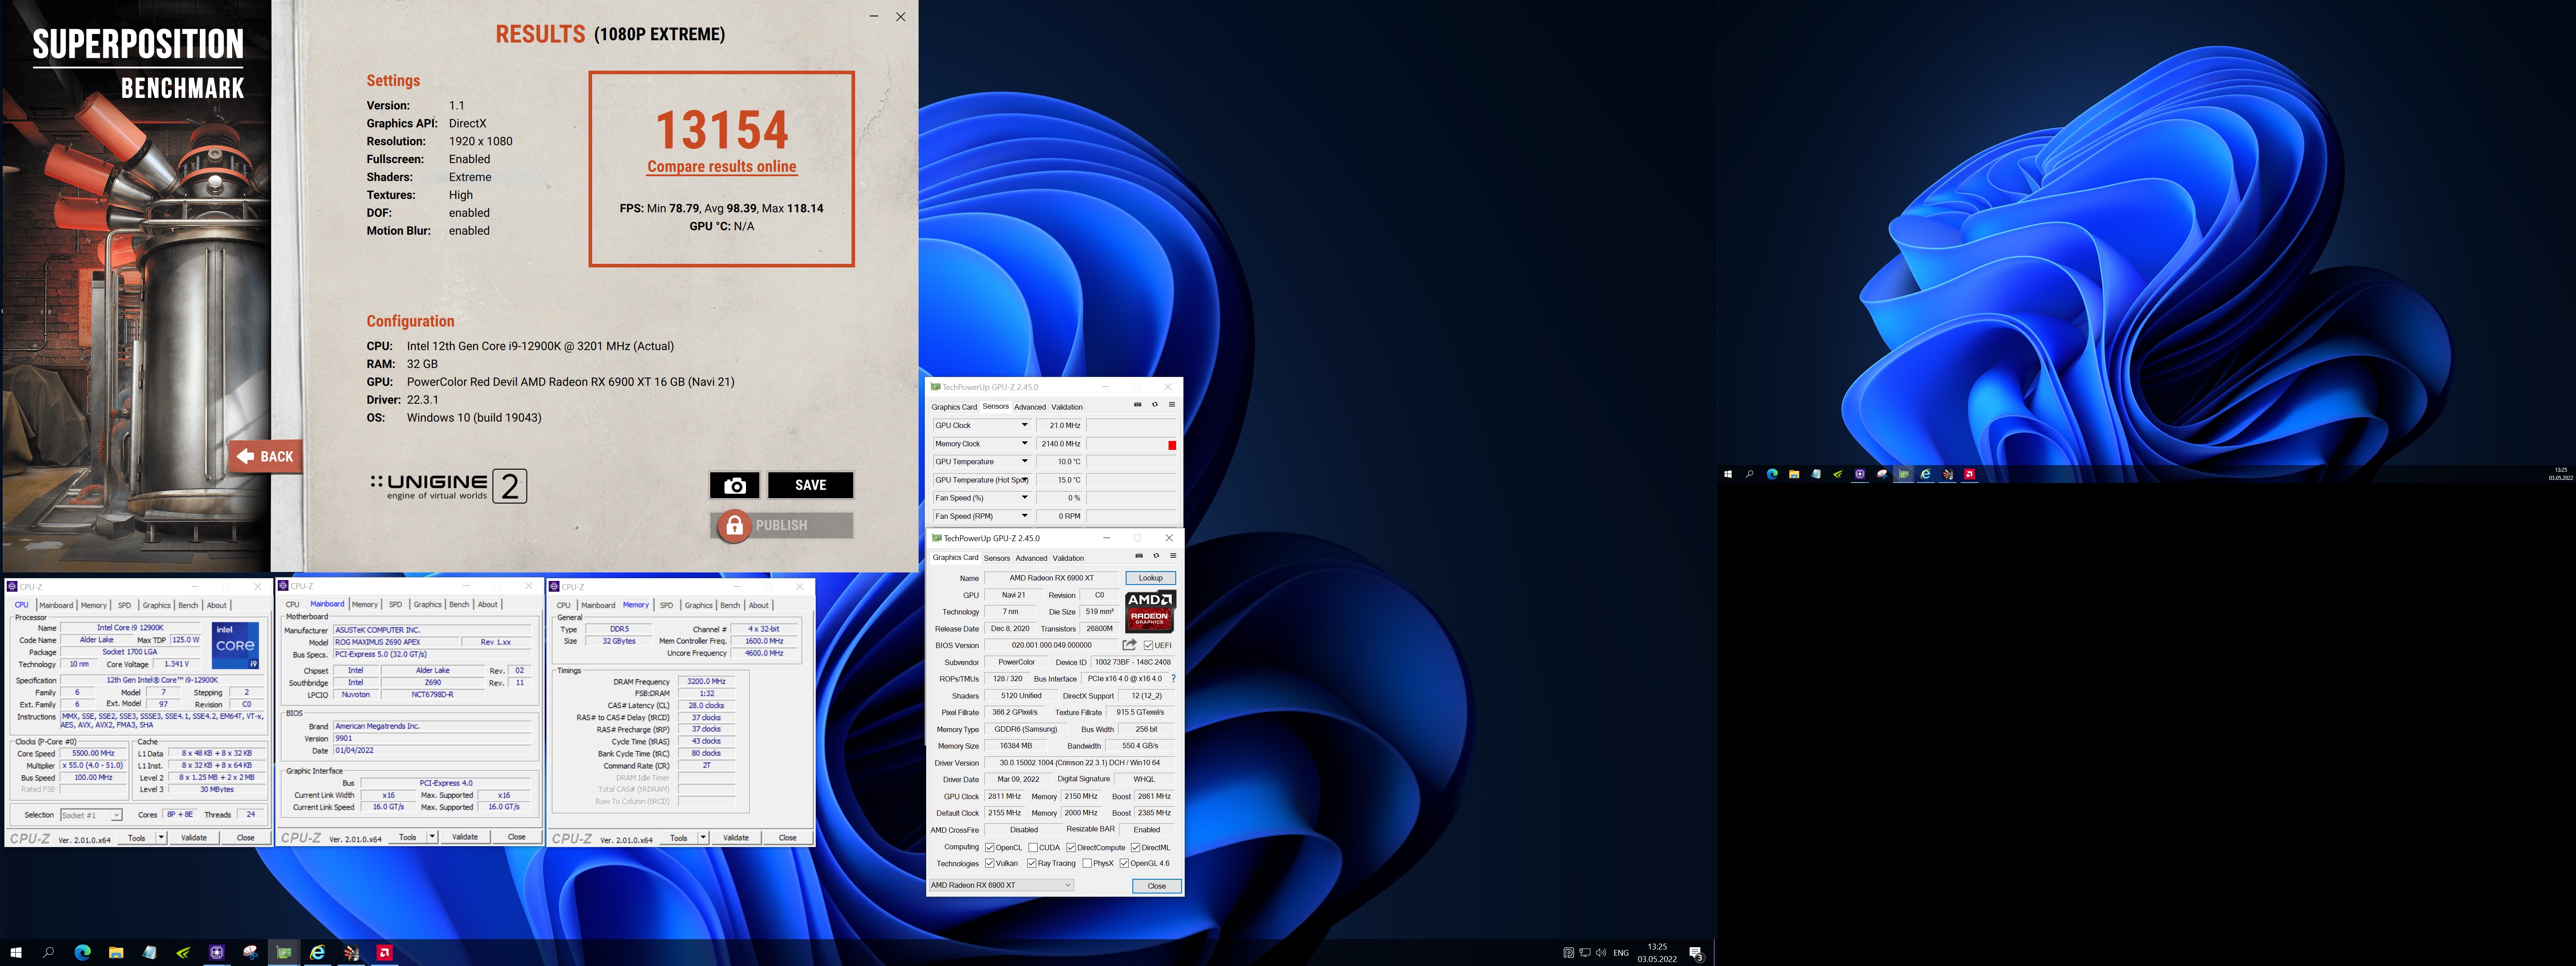Click the GPU Clock sensor graph area
The height and width of the screenshot is (966, 2576).
(1131, 425)
